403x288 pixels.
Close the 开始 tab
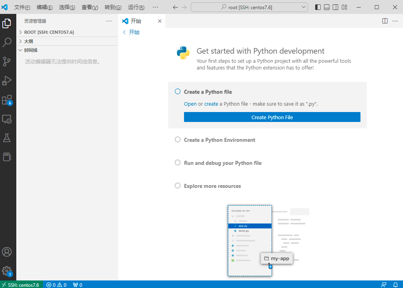click(x=160, y=21)
